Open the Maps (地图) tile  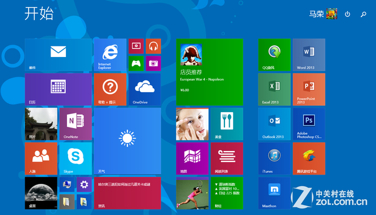tap(192, 159)
